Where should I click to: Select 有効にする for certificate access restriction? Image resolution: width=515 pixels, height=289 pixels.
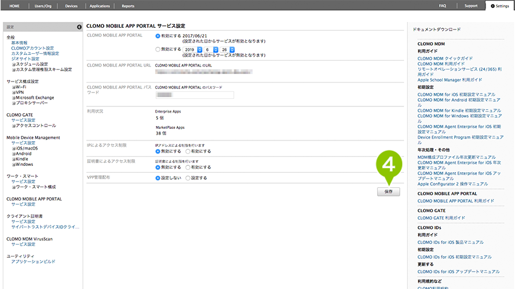point(188,168)
